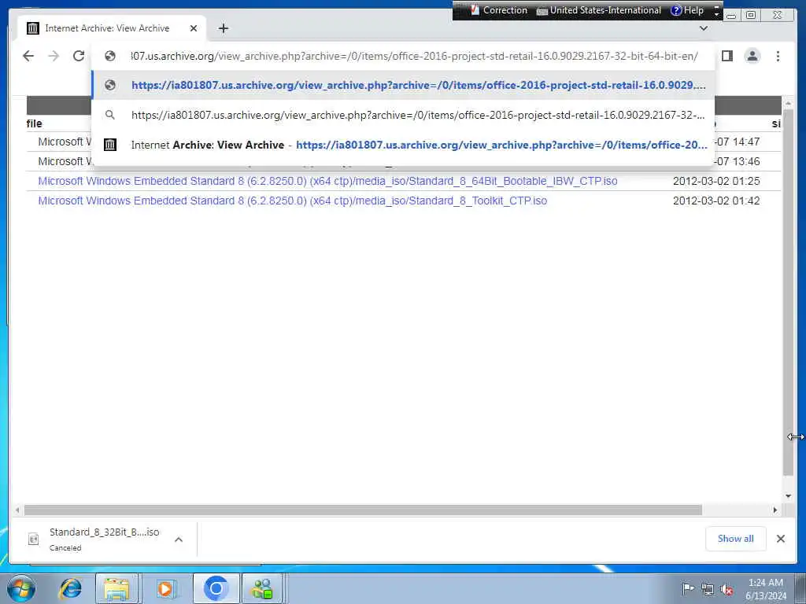
Task: Click United States-International keyboard layout
Action: pyautogui.click(x=599, y=10)
